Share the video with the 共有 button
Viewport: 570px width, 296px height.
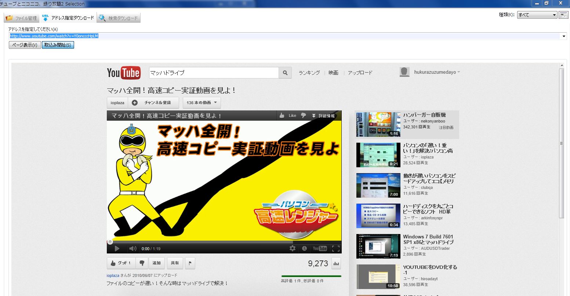(175, 263)
